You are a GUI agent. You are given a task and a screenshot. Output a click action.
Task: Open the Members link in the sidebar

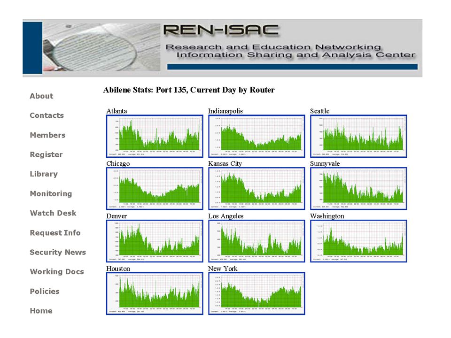pos(48,135)
